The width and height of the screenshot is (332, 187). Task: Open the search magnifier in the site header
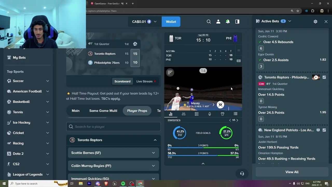[209, 22]
